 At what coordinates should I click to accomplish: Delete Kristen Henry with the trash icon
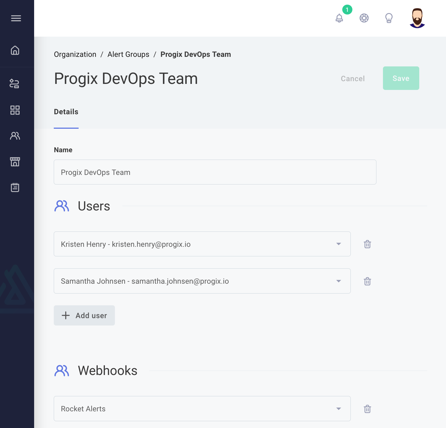pyautogui.click(x=367, y=244)
